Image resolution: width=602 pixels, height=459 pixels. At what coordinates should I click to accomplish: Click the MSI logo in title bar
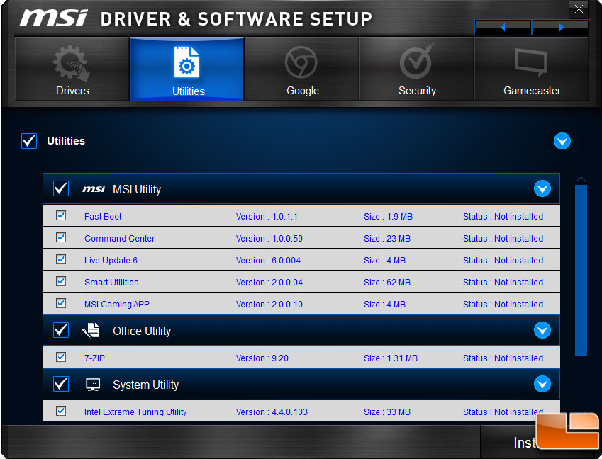click(x=54, y=18)
